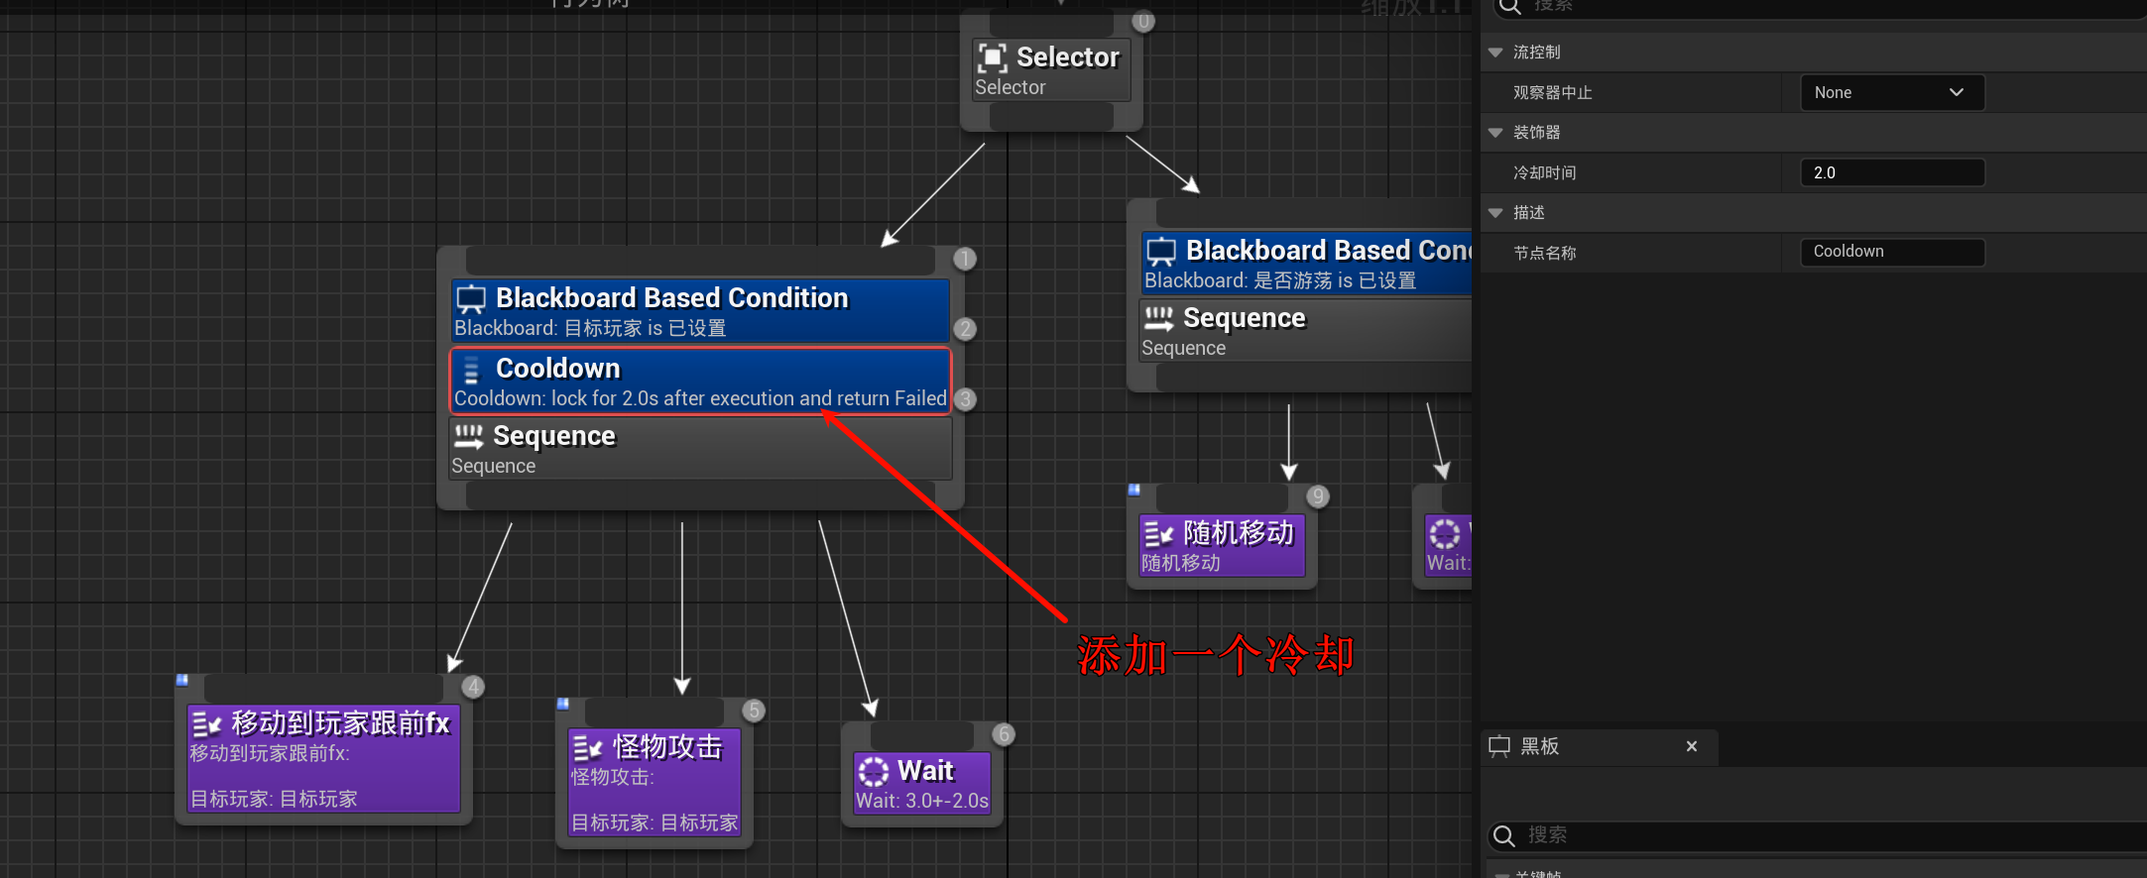Click the right-side Sequence node icon
This screenshot has height=878, width=2147.
pyautogui.click(x=1158, y=318)
